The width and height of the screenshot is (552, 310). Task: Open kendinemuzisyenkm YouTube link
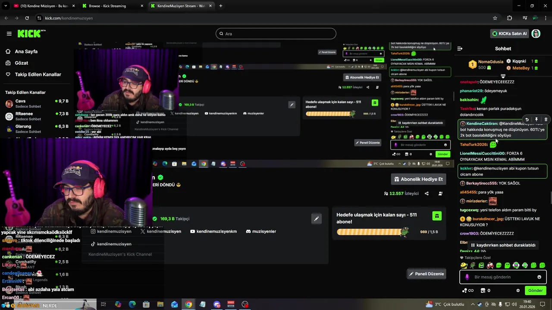[x=213, y=231]
